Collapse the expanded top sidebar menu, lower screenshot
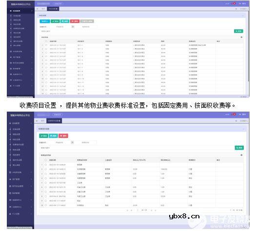Image resolution: width=256 pixels, height=231 pixels. tap(21, 123)
